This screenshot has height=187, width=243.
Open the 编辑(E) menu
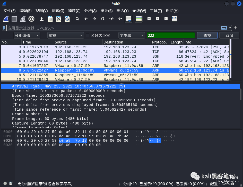[25, 11]
